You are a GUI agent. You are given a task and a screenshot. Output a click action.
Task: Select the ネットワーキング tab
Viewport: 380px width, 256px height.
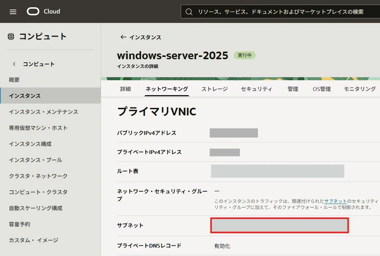coord(167,89)
